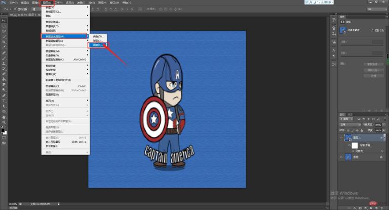Select the Eraser tool in the toolbox
The image size is (389, 210).
point(4,74)
